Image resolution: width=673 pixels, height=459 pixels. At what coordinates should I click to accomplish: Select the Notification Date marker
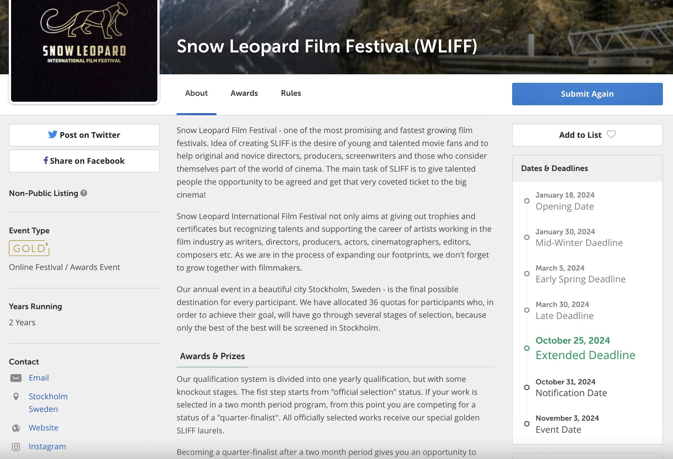(x=527, y=387)
